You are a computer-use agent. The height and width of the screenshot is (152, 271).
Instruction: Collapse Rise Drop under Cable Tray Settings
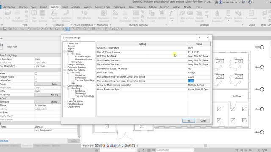(x=69, y=73)
